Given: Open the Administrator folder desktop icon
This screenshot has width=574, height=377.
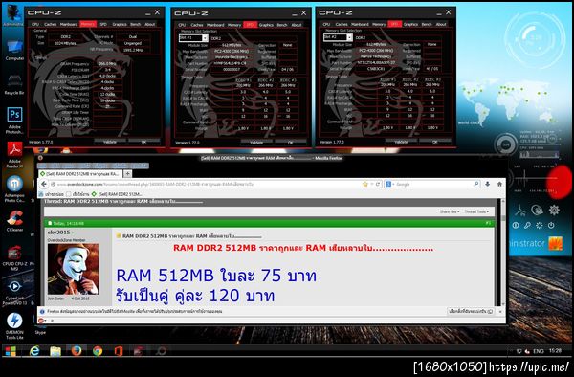Looking at the screenshot, I should [x=13, y=14].
